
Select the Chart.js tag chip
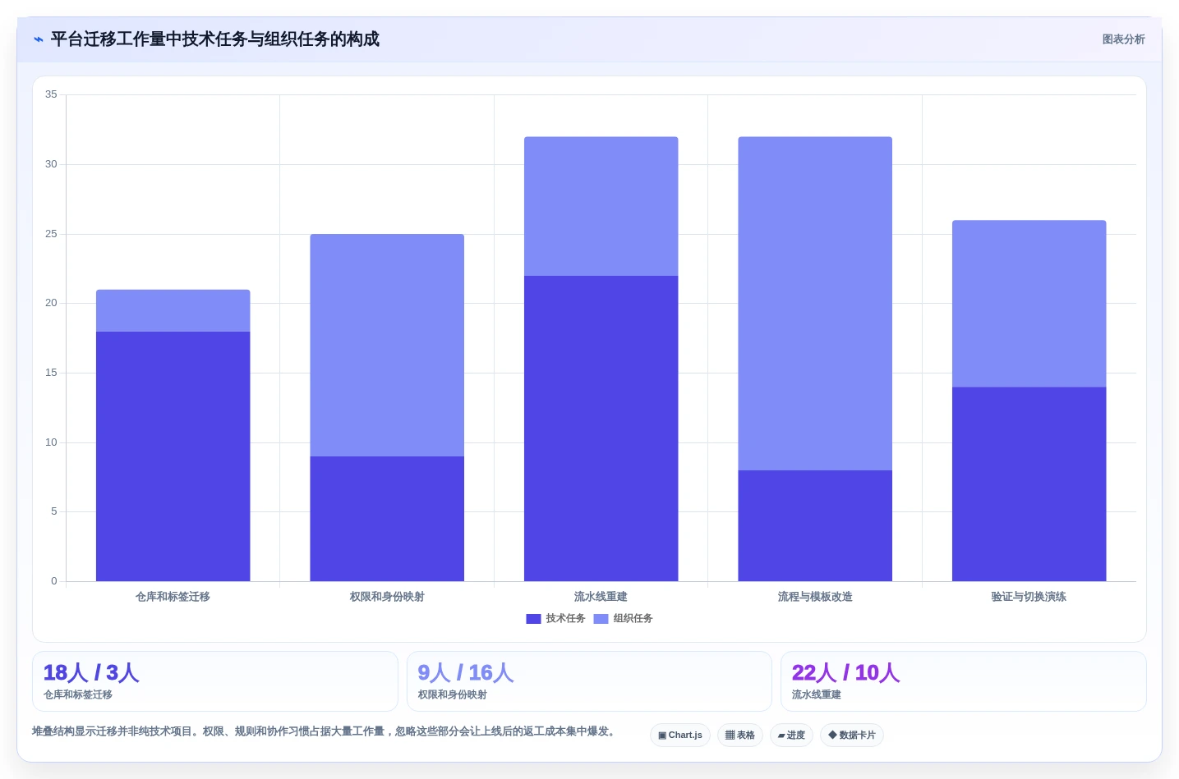coord(680,735)
